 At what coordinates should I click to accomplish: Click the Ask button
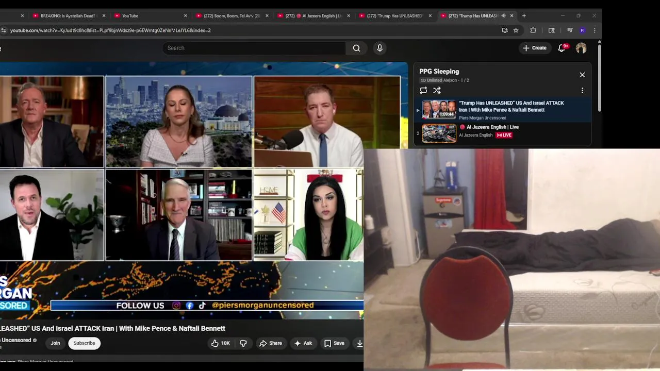click(x=303, y=343)
